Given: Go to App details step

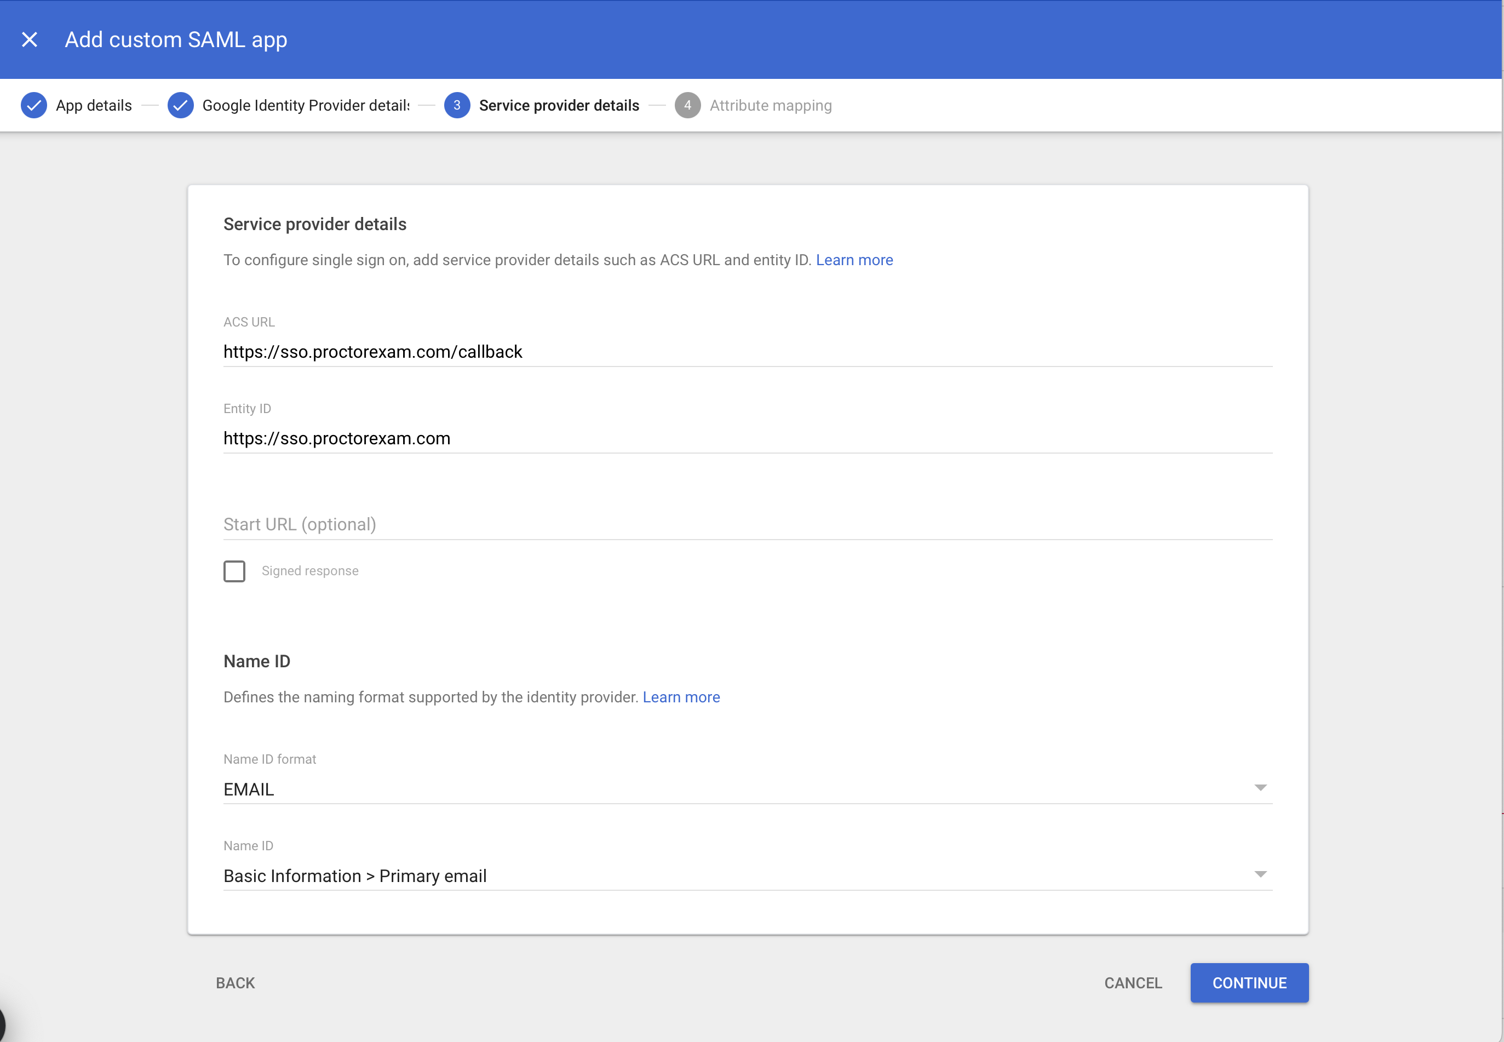Looking at the screenshot, I should (x=94, y=106).
